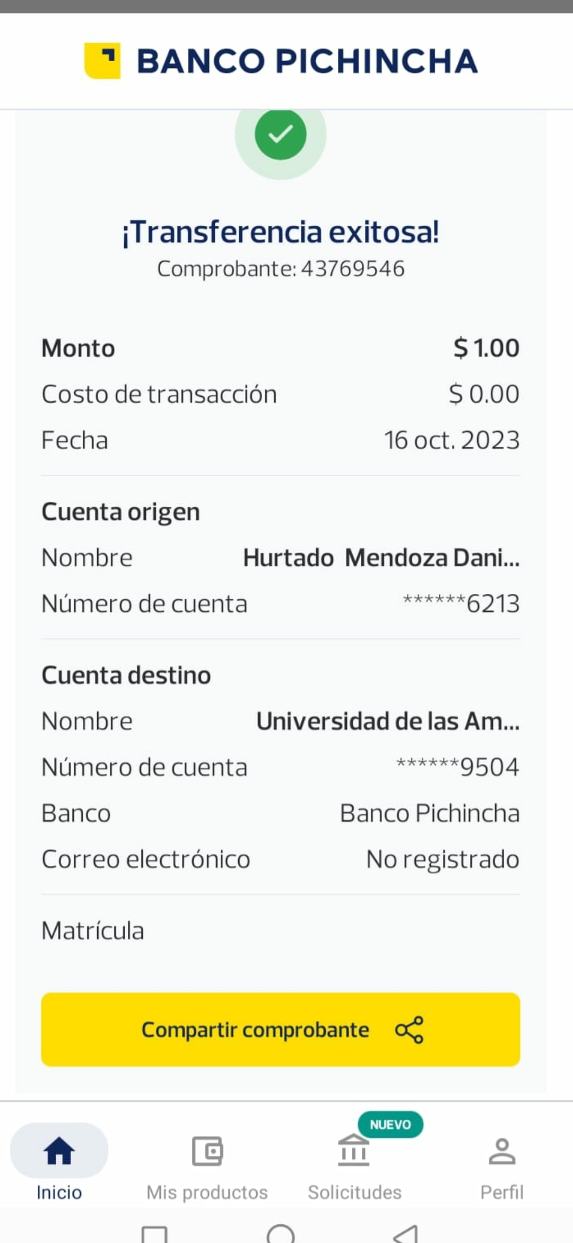Tap truncated origin name Hurtado Mendoza
Image resolution: width=573 pixels, height=1243 pixels.
[381, 558]
